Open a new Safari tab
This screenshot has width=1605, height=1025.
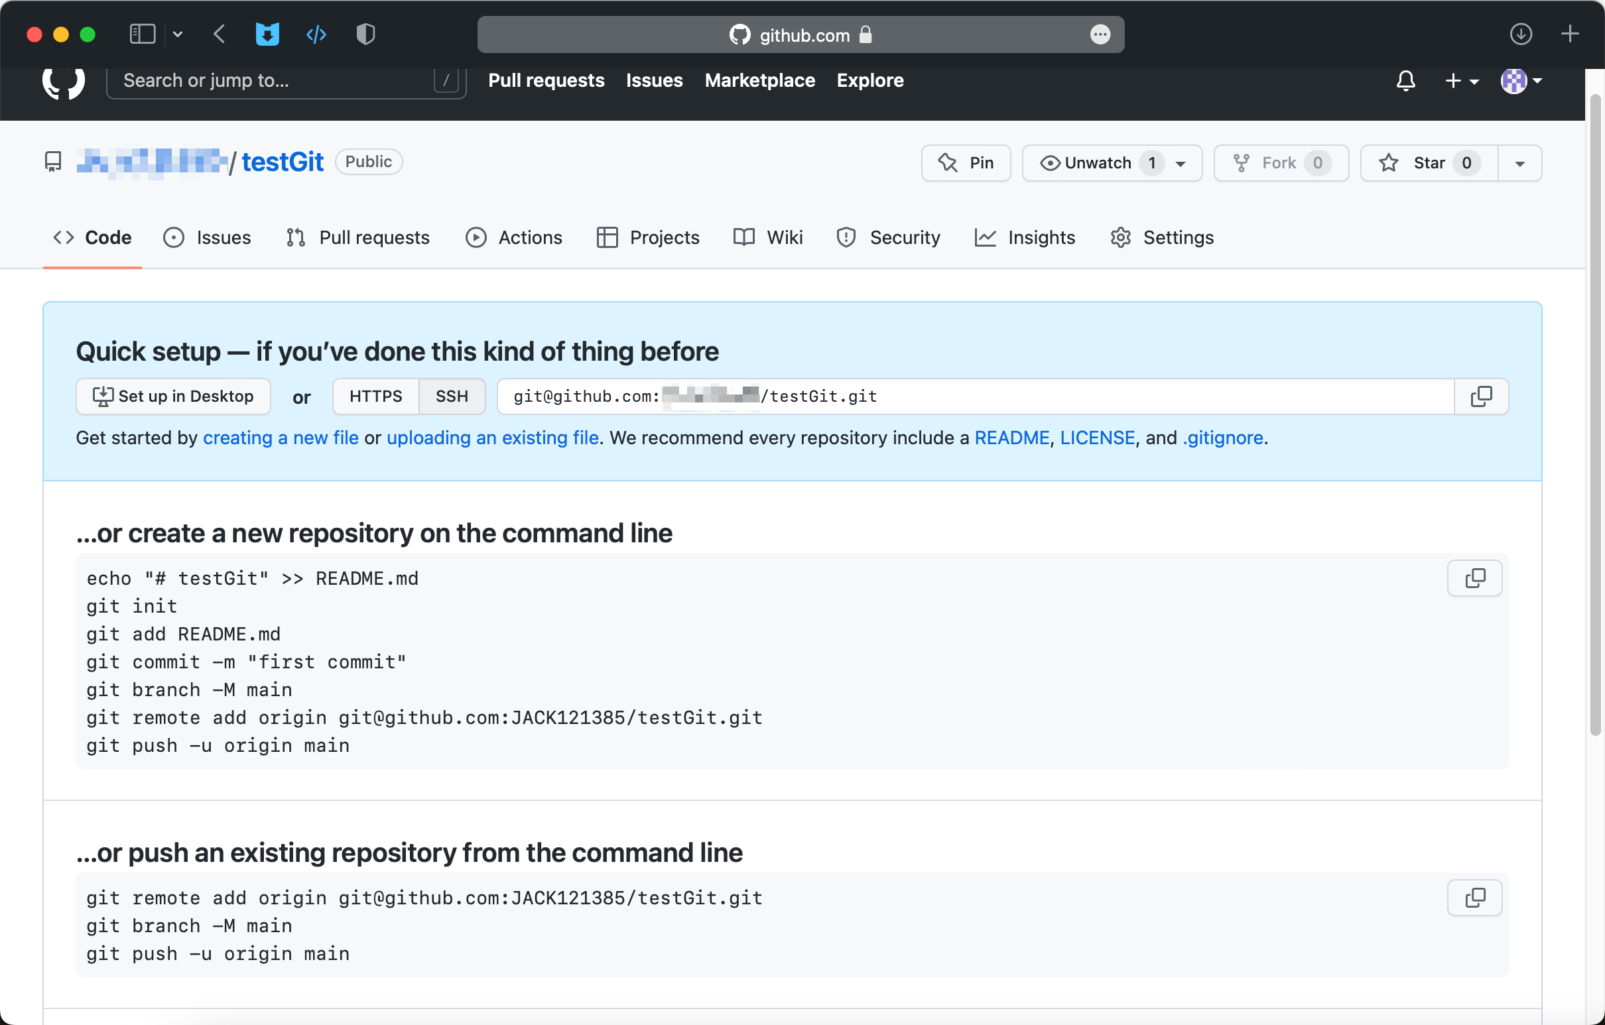pos(1570,33)
